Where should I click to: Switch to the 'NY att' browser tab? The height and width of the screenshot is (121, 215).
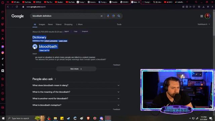point(15,2)
